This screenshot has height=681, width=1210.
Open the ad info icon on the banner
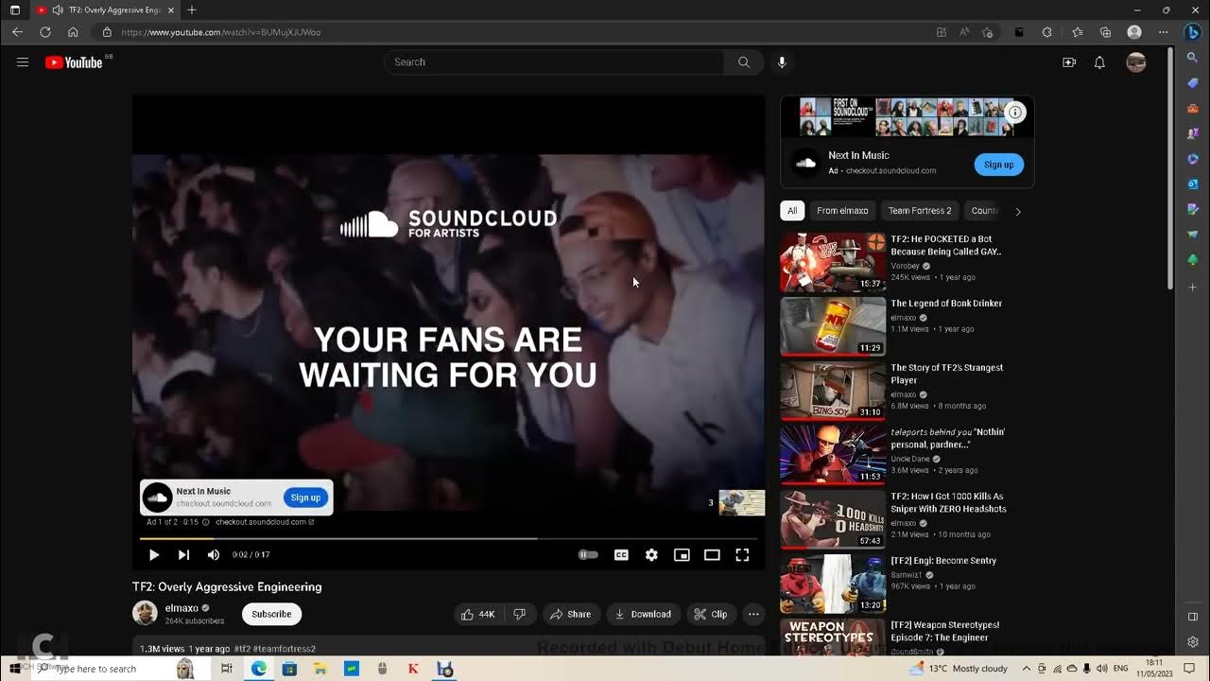click(x=1015, y=113)
